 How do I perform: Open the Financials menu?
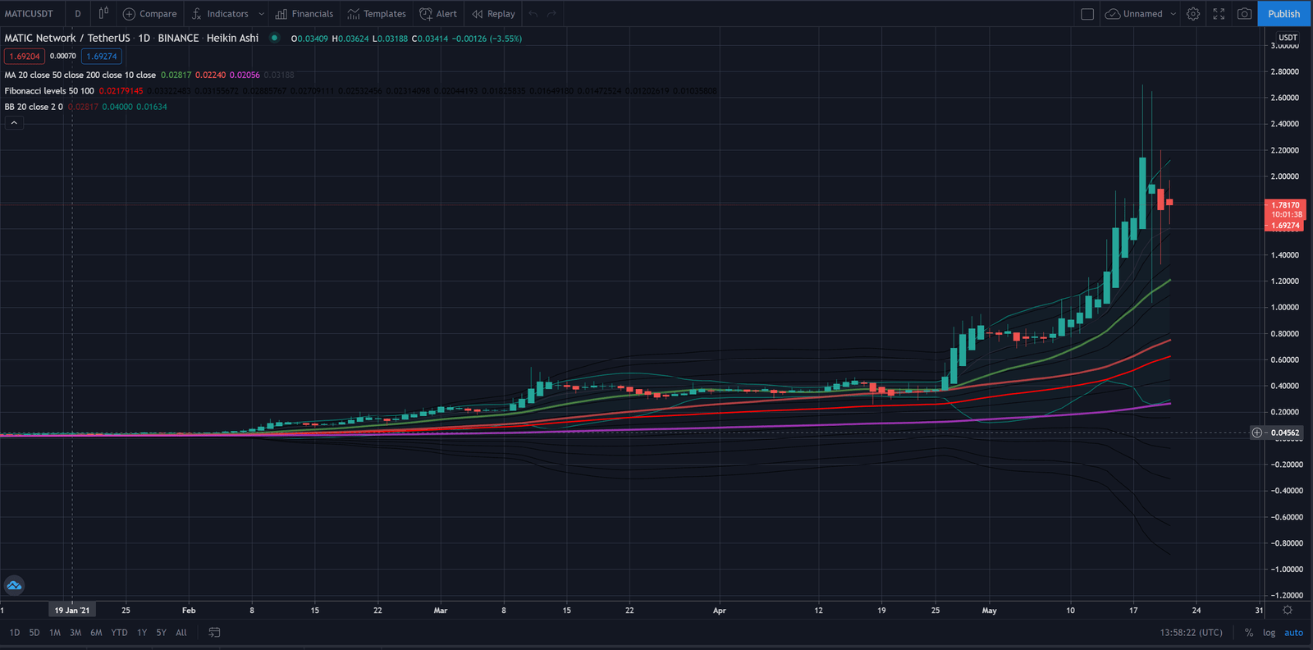pyautogui.click(x=304, y=14)
